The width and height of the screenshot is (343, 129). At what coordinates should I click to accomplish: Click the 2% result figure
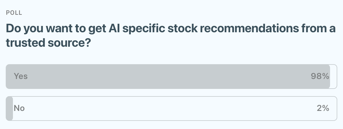click(x=323, y=108)
